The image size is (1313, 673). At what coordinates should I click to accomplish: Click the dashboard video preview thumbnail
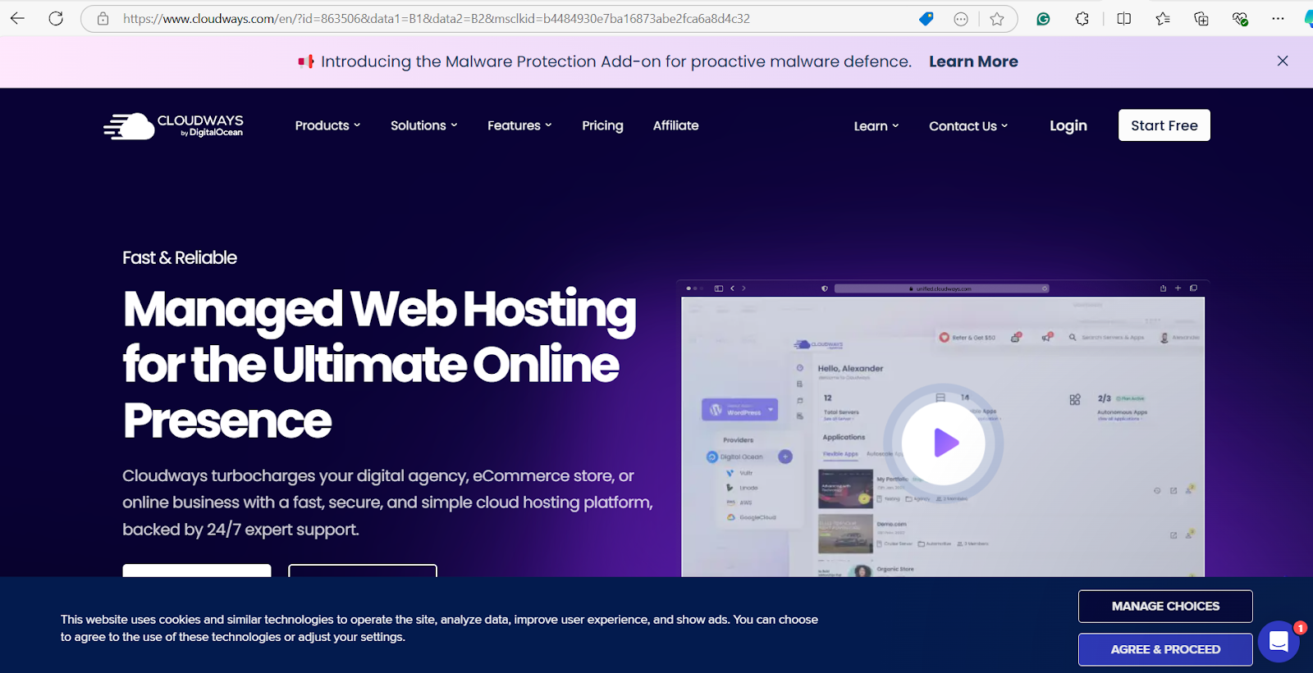(x=943, y=429)
